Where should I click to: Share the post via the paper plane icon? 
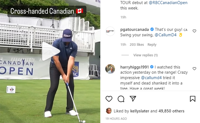pyautogui.click(x=133, y=99)
